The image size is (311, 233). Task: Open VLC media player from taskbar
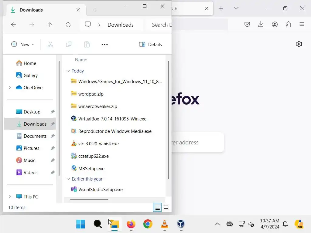pyautogui.click(x=164, y=224)
